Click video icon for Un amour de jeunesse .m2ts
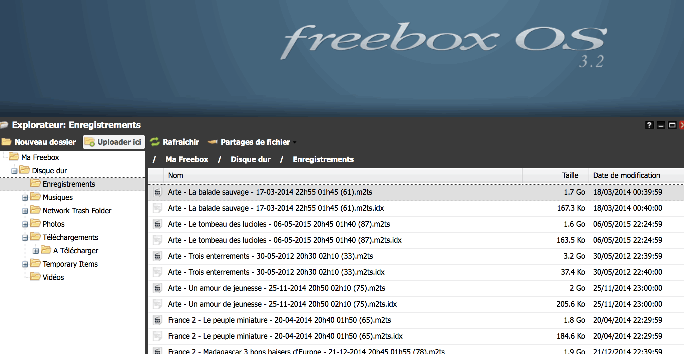The height and width of the screenshot is (354, 684). pos(157,288)
